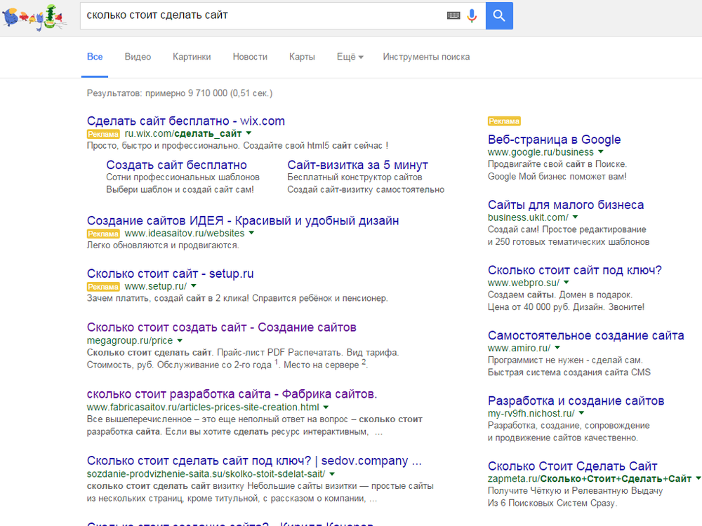Switch to the Новости tab
Screen dimensions: 702x526
click(x=250, y=57)
